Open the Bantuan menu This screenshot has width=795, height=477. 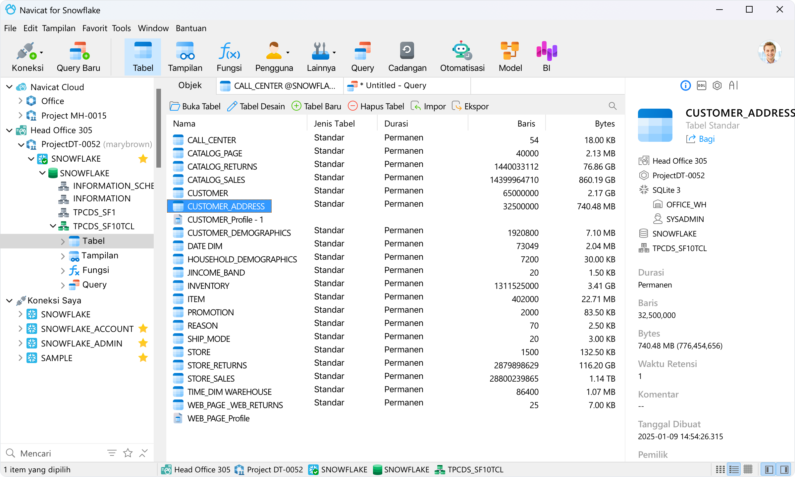click(x=191, y=28)
